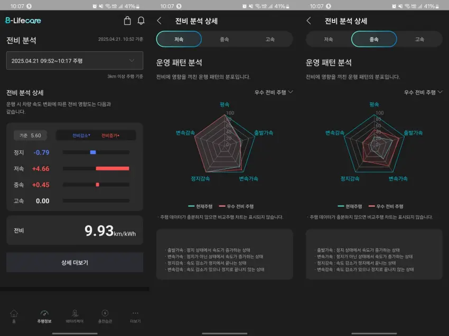The height and width of the screenshot is (336, 449).
Task: Toggle the 현재주행 legend under the radar chart
Action: click(x=203, y=206)
